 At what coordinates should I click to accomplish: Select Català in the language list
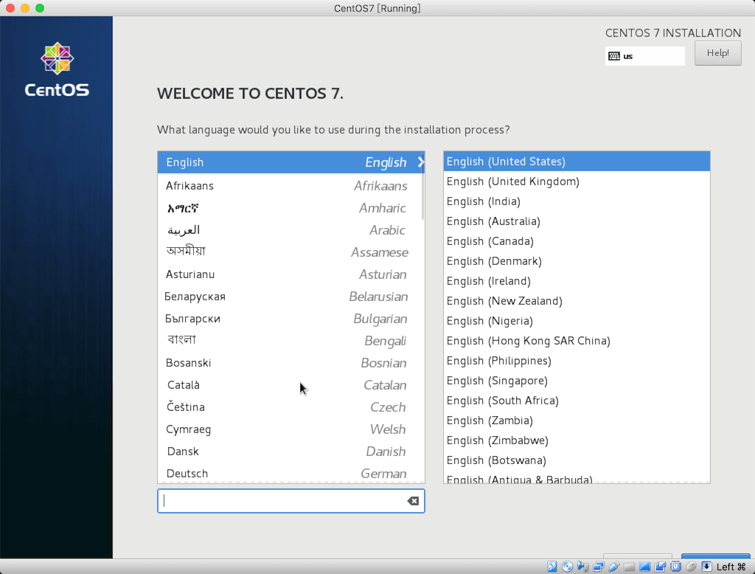290,385
